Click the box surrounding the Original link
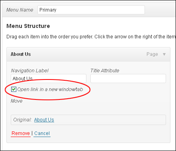Viewport: 176px width, 151px height. [x=88, y=120]
